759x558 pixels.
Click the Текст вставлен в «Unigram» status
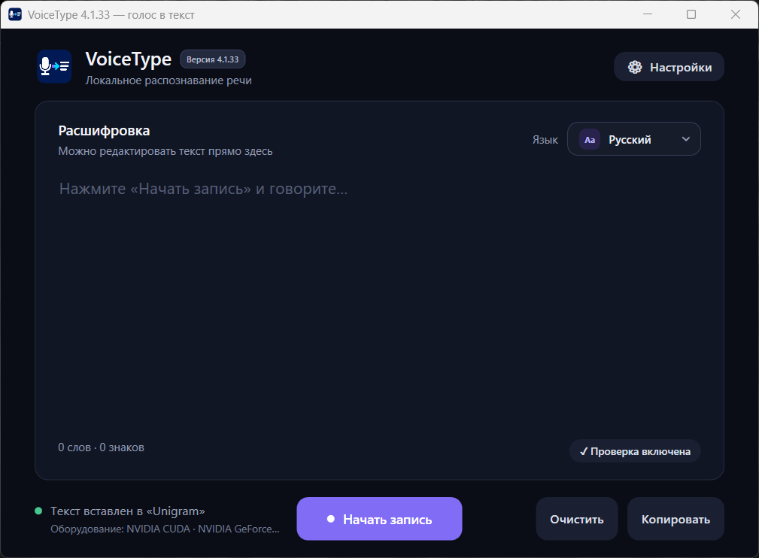128,511
